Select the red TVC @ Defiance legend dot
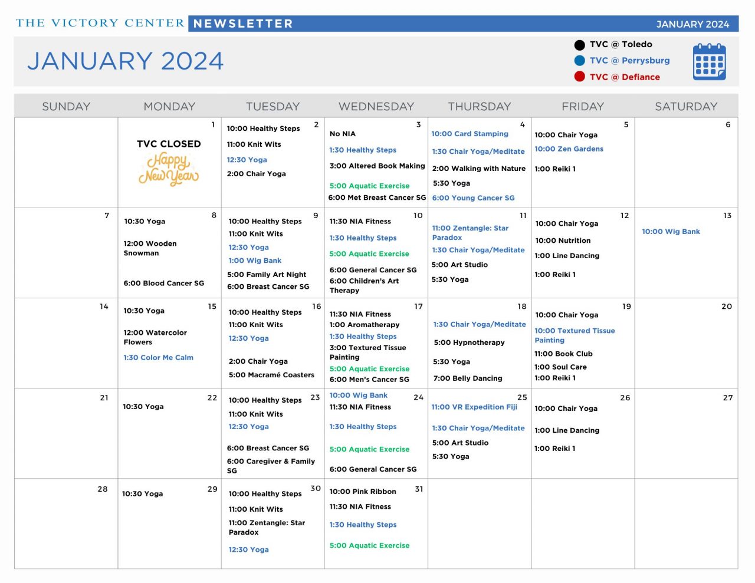 click(x=580, y=77)
